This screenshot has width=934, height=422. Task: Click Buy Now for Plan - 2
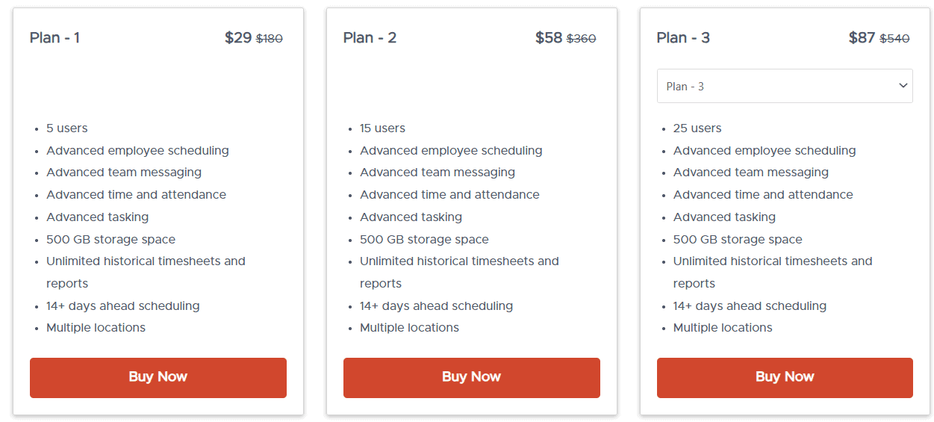(471, 377)
